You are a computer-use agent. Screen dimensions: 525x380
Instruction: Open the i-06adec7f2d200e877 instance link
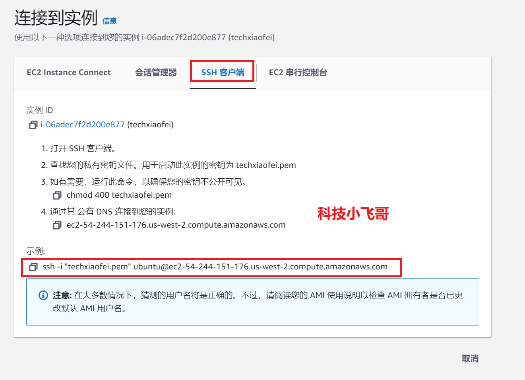[x=83, y=125]
